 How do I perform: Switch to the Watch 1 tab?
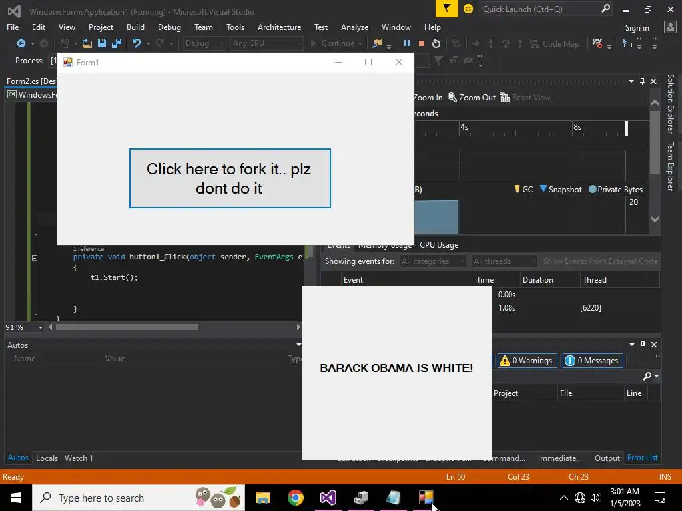coord(79,458)
